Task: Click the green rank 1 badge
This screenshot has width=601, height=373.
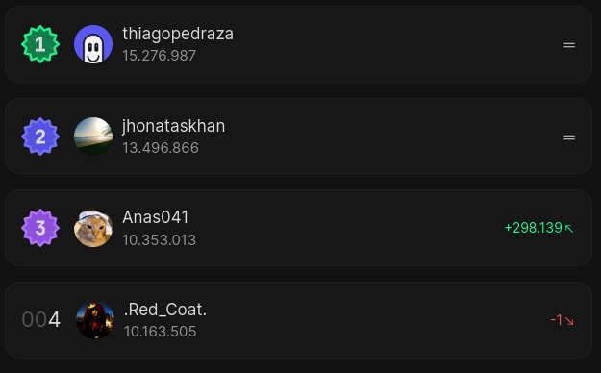Action: (x=40, y=44)
